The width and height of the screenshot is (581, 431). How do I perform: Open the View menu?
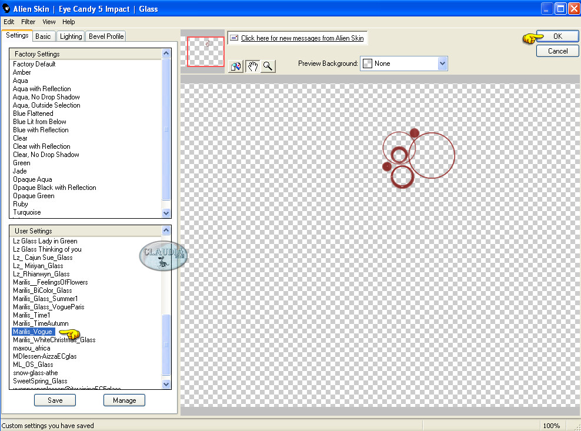click(x=49, y=22)
